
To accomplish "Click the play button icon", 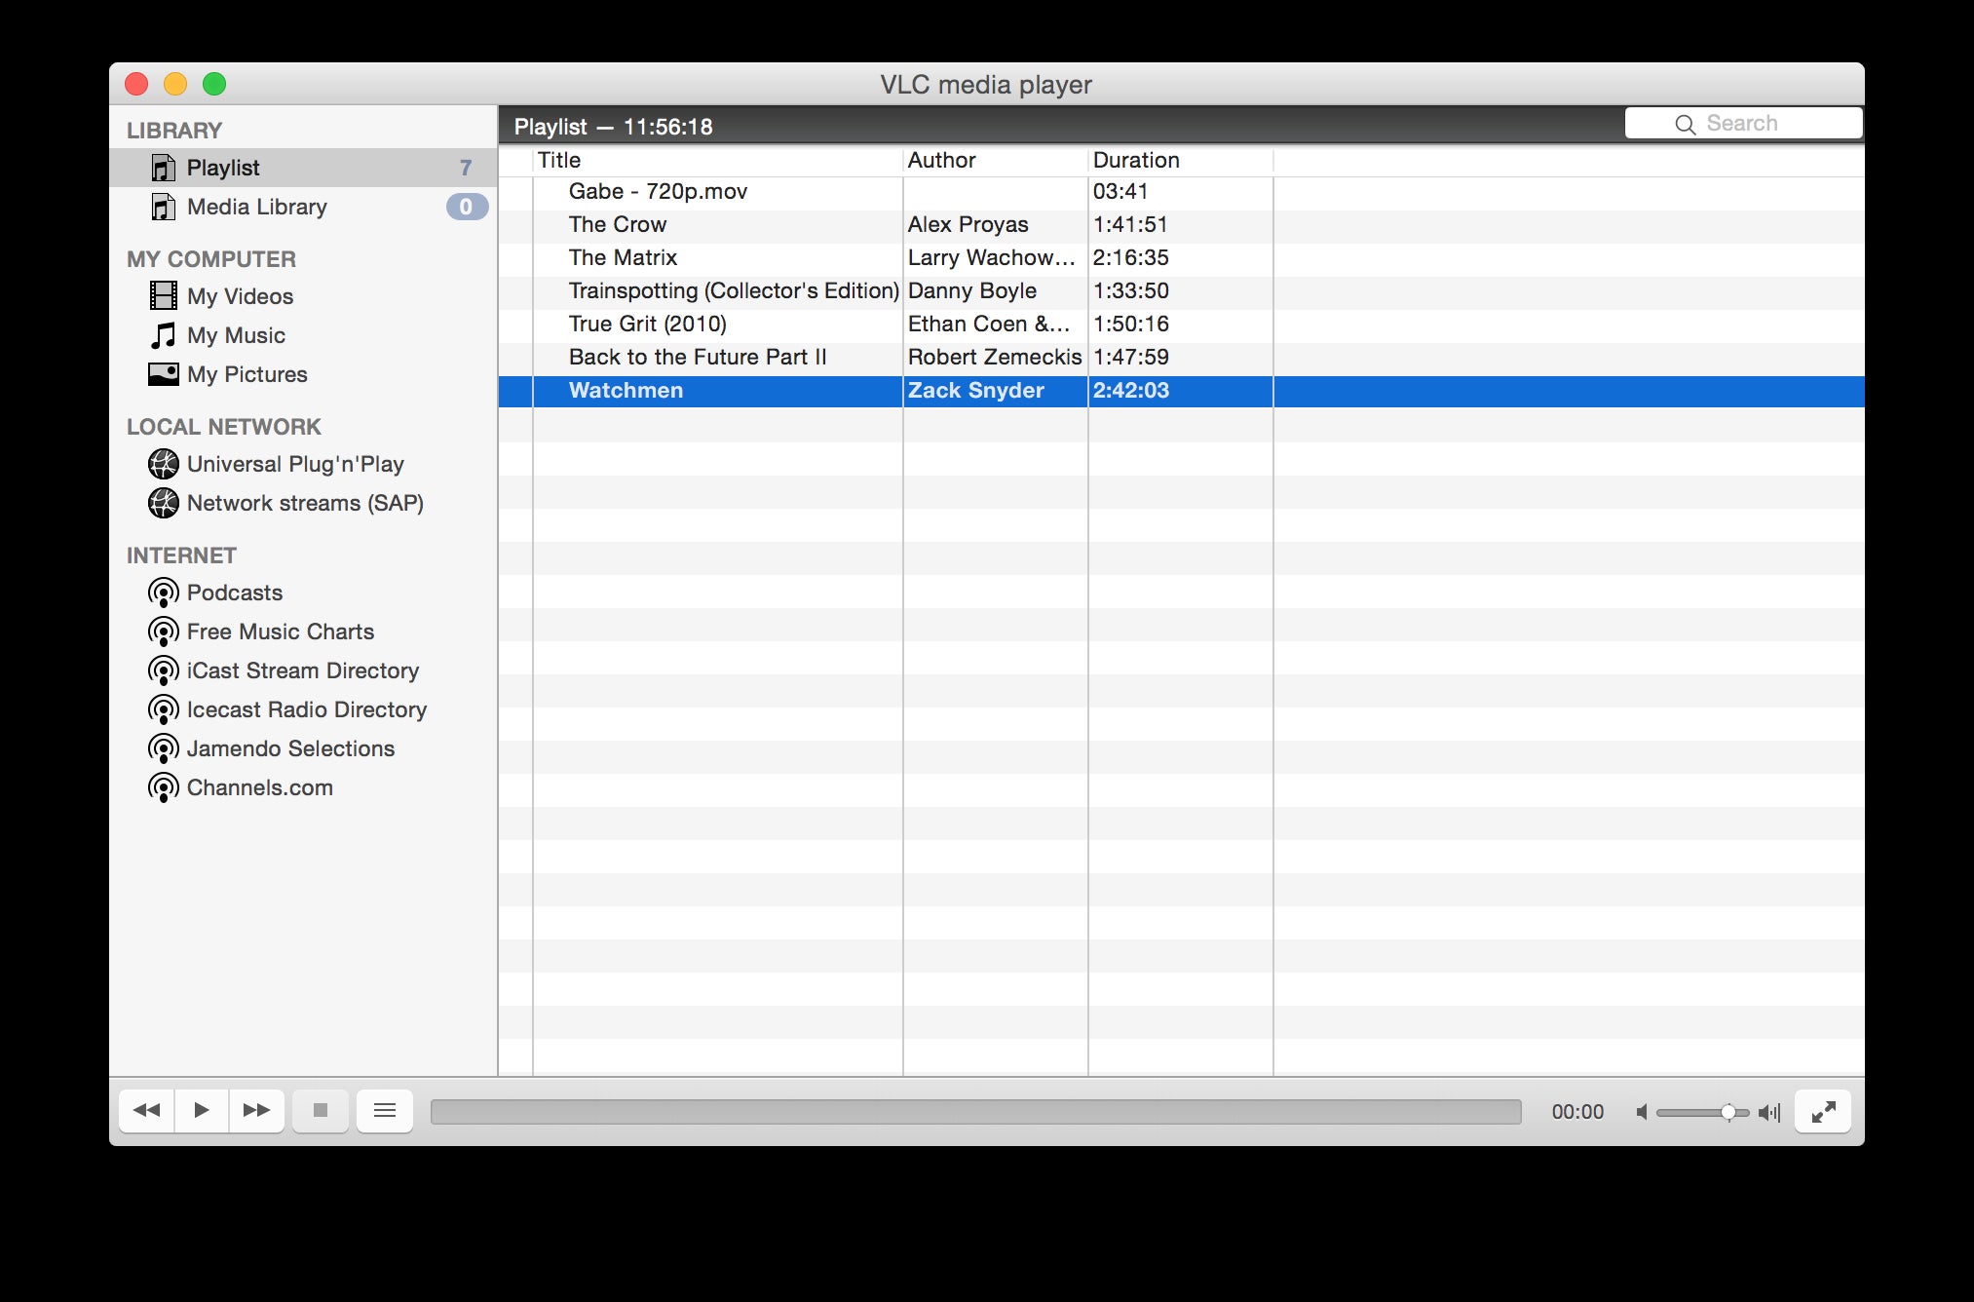I will click(199, 1112).
